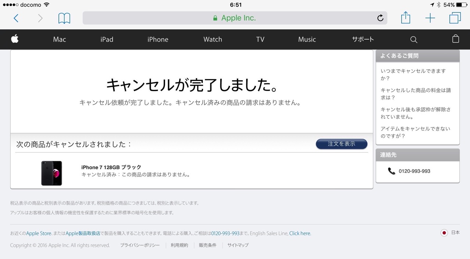Open the サポート menu
This screenshot has width=470, height=259.
[x=363, y=39]
